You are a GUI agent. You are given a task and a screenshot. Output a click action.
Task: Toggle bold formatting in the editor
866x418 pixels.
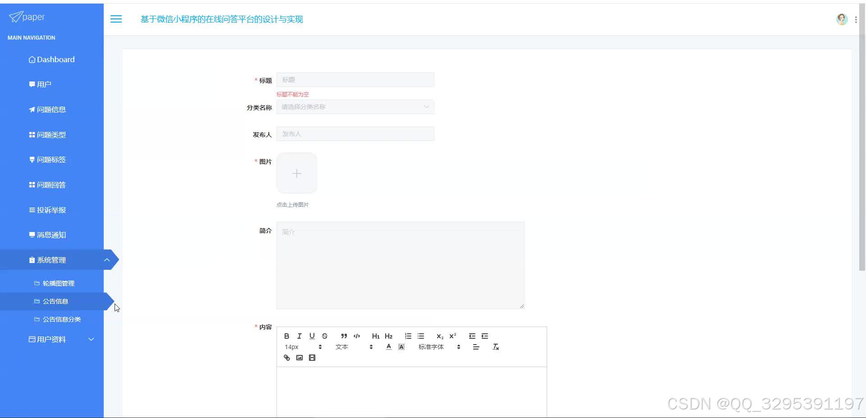(x=286, y=336)
